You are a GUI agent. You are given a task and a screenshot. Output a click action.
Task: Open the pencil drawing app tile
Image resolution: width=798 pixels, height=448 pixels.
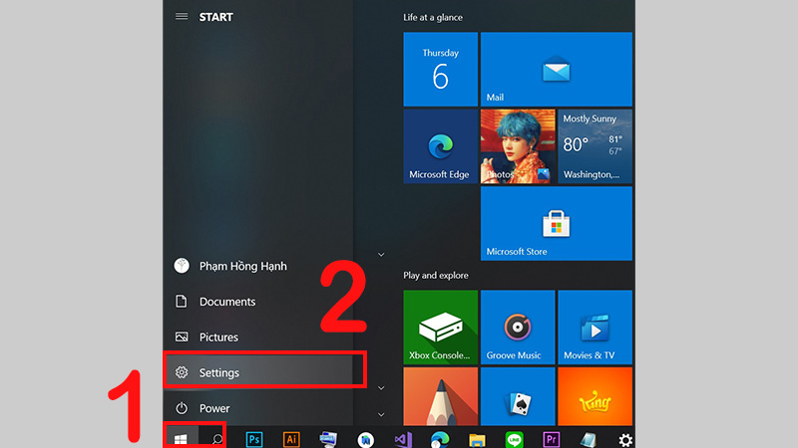(x=440, y=396)
